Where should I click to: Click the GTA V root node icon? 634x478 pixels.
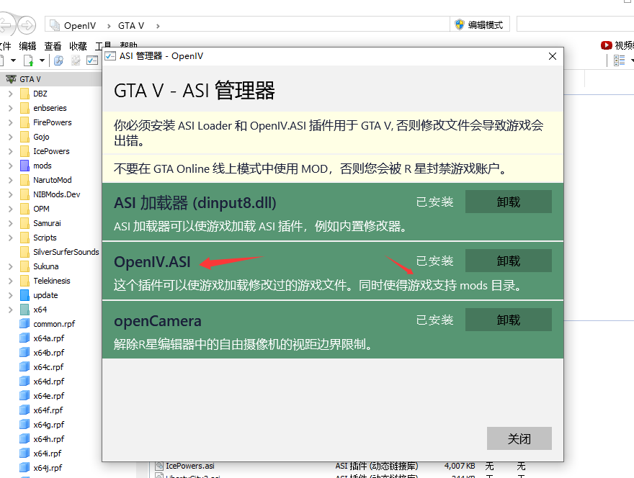[x=11, y=79]
